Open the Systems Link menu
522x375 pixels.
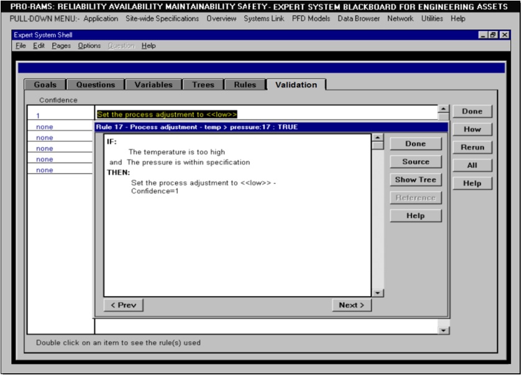(x=264, y=19)
